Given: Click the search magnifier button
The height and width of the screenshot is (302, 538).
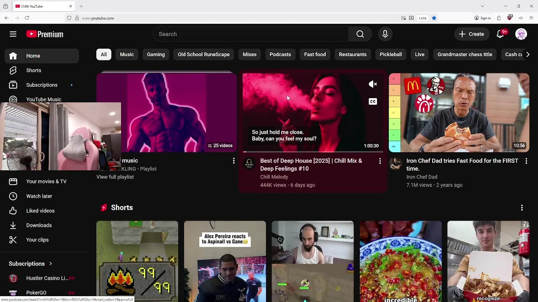Looking at the screenshot, I should (360, 34).
